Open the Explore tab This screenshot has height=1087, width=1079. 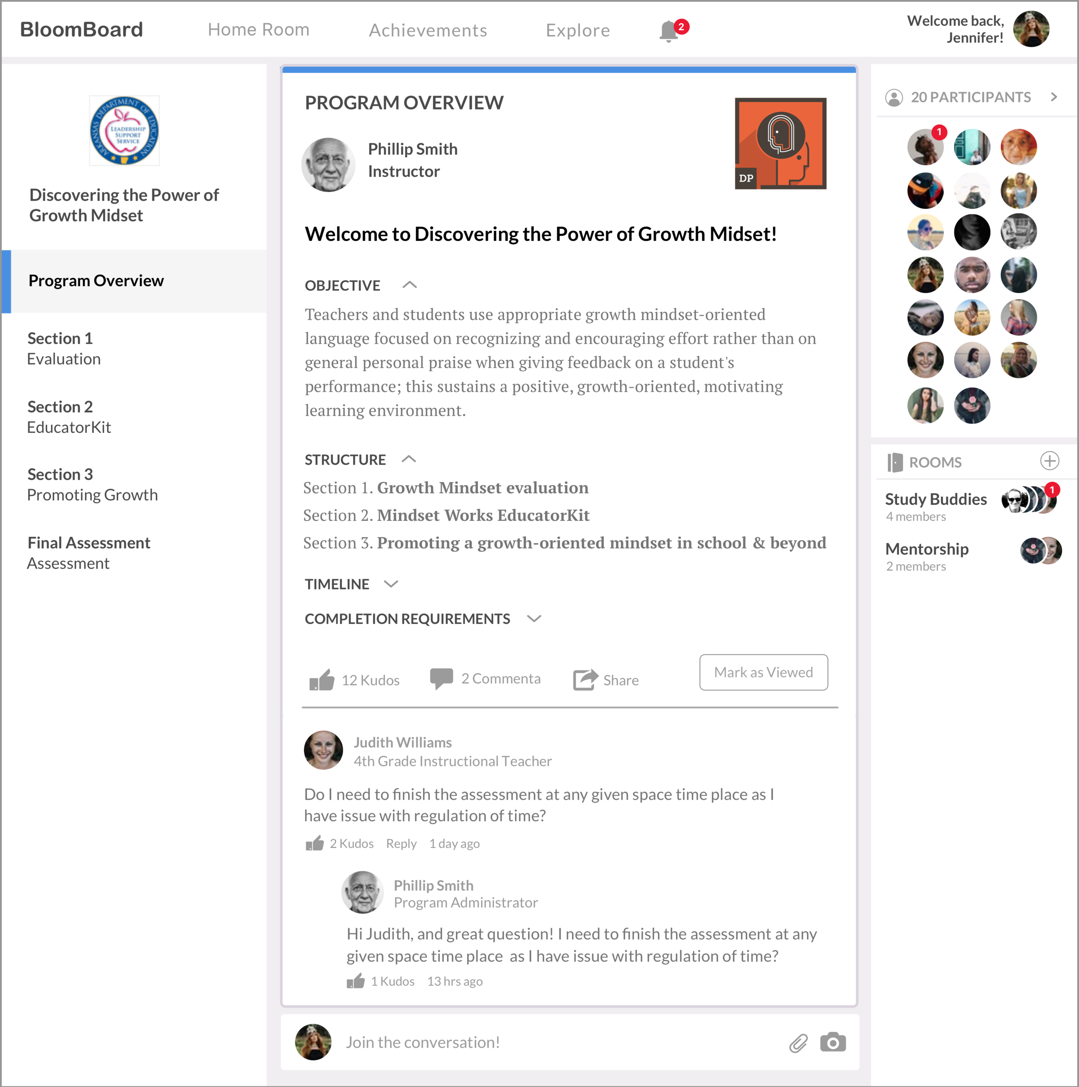point(577,30)
